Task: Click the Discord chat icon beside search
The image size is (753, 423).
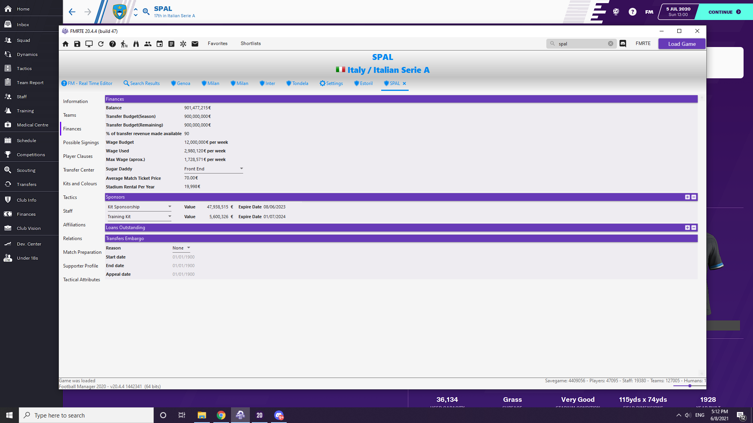Action: 623,44
